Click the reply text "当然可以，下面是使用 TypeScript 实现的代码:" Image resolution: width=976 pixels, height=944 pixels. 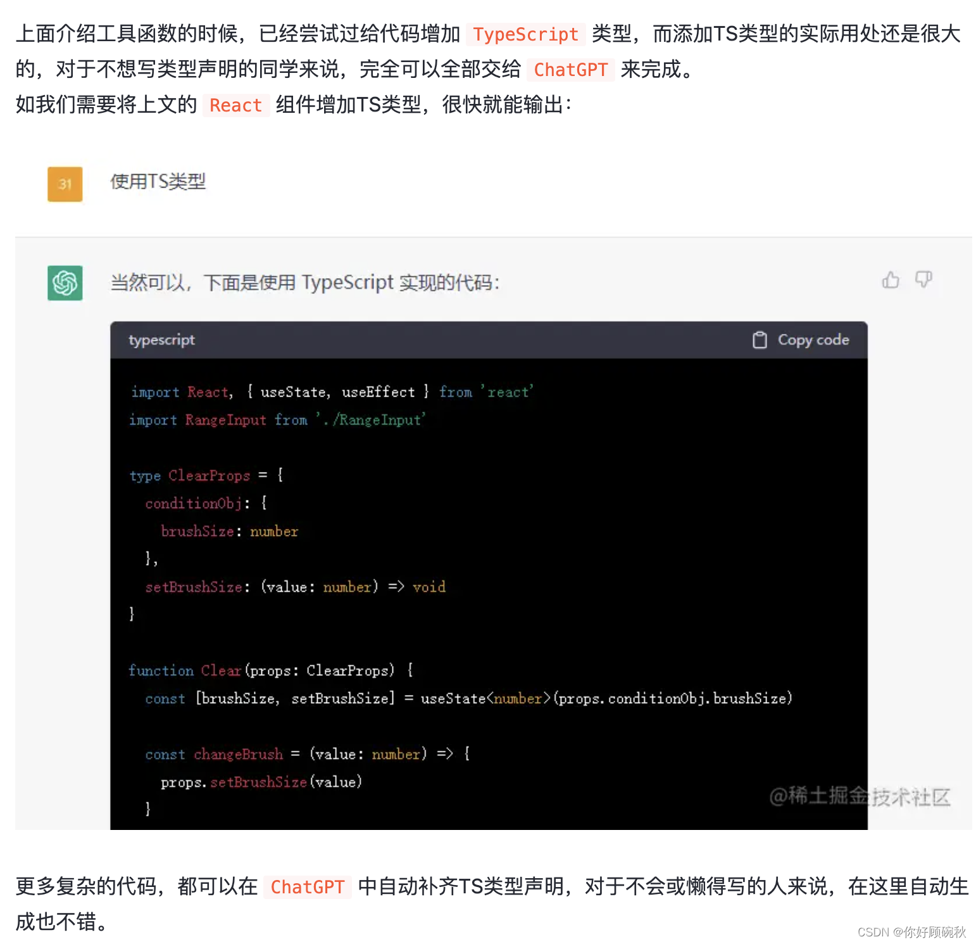pyautogui.click(x=305, y=283)
